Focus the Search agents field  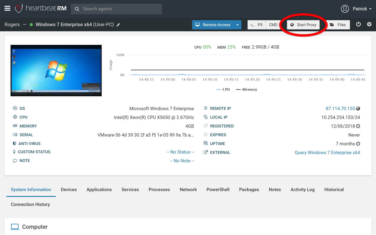pos(116,9)
